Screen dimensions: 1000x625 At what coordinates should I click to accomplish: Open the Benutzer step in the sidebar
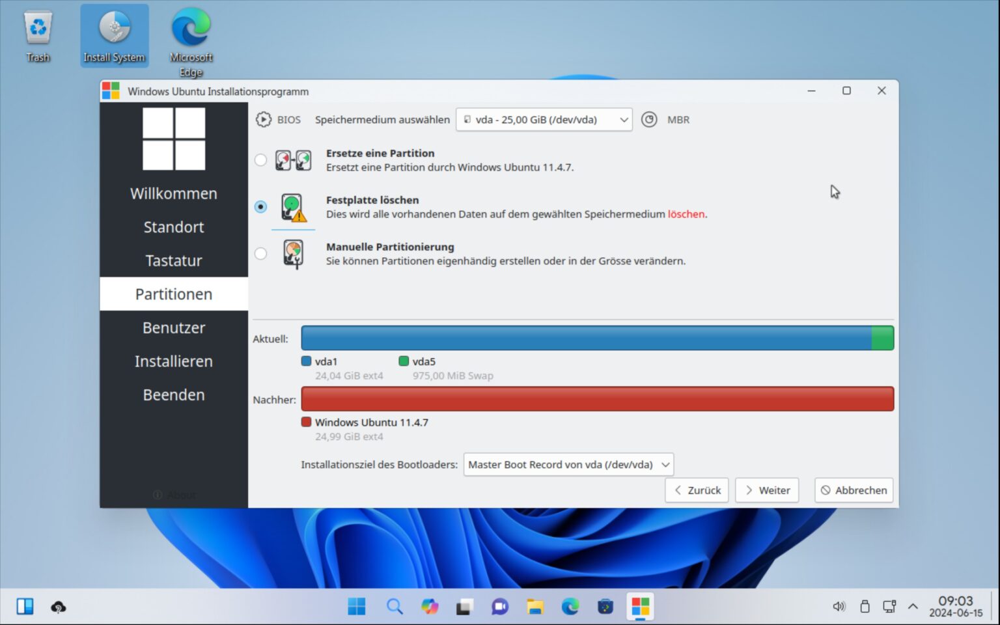tap(173, 327)
